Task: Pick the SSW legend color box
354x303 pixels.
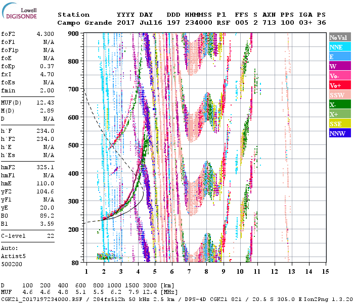Action: (x=339, y=95)
